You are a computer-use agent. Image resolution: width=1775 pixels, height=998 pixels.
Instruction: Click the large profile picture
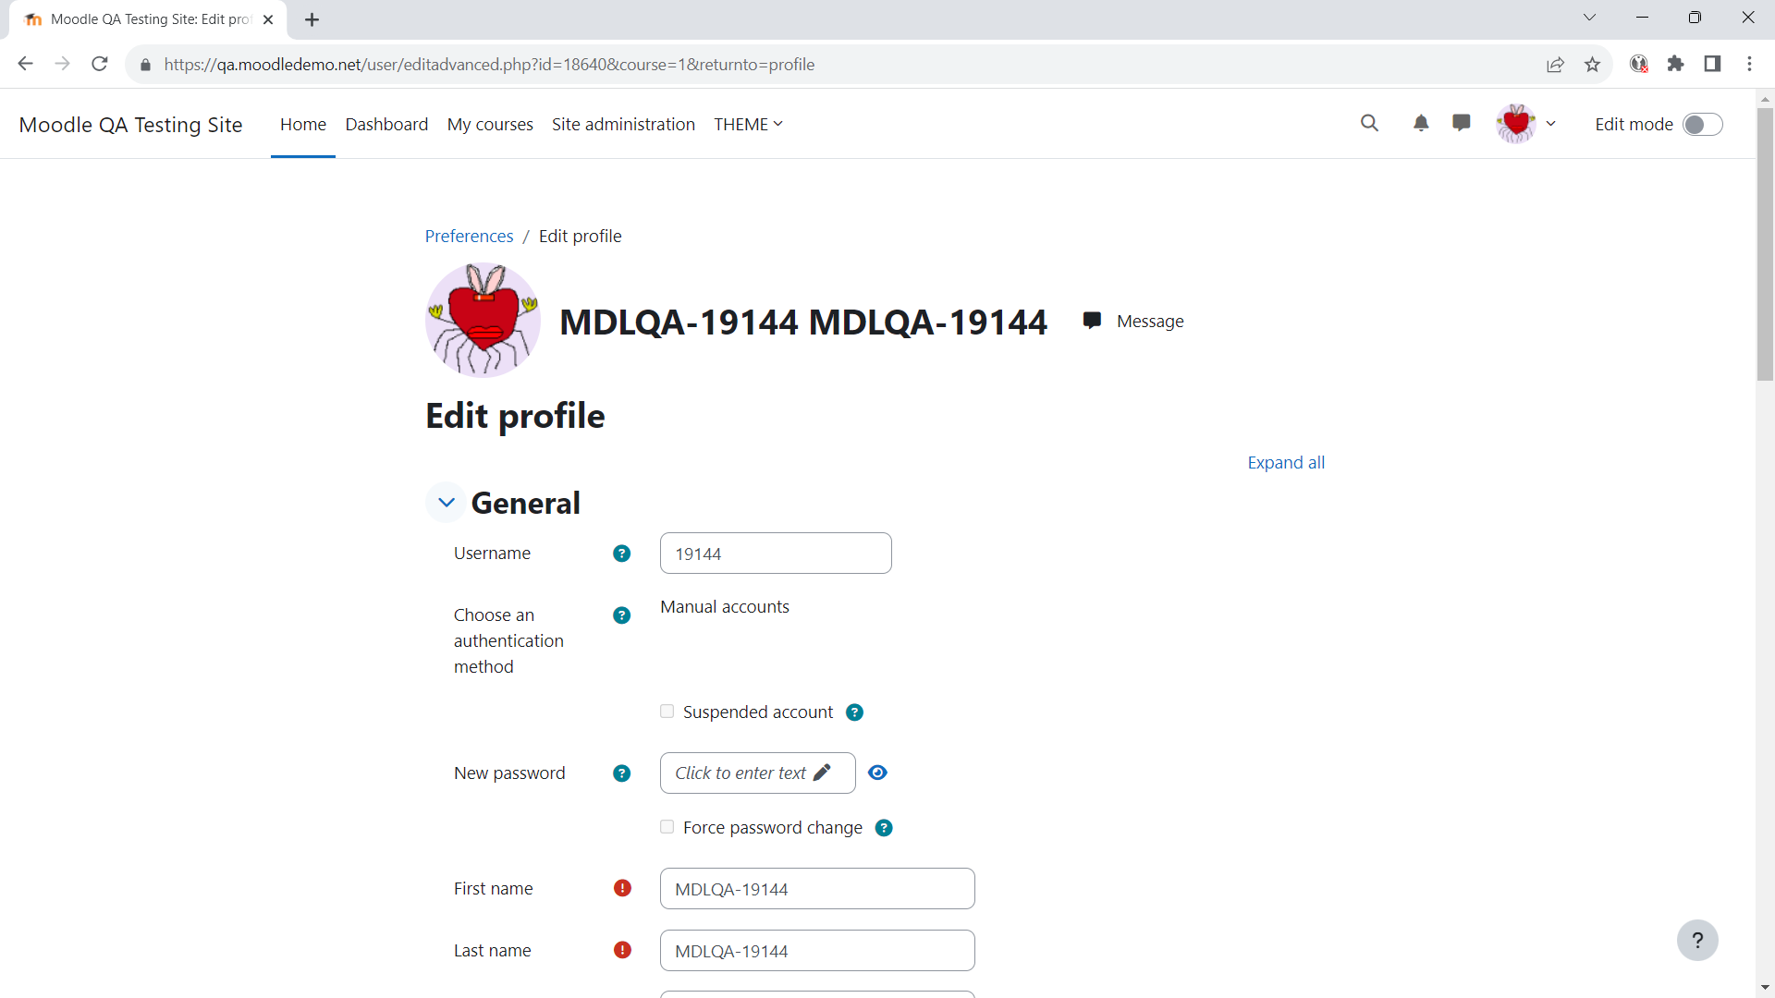[x=483, y=320]
